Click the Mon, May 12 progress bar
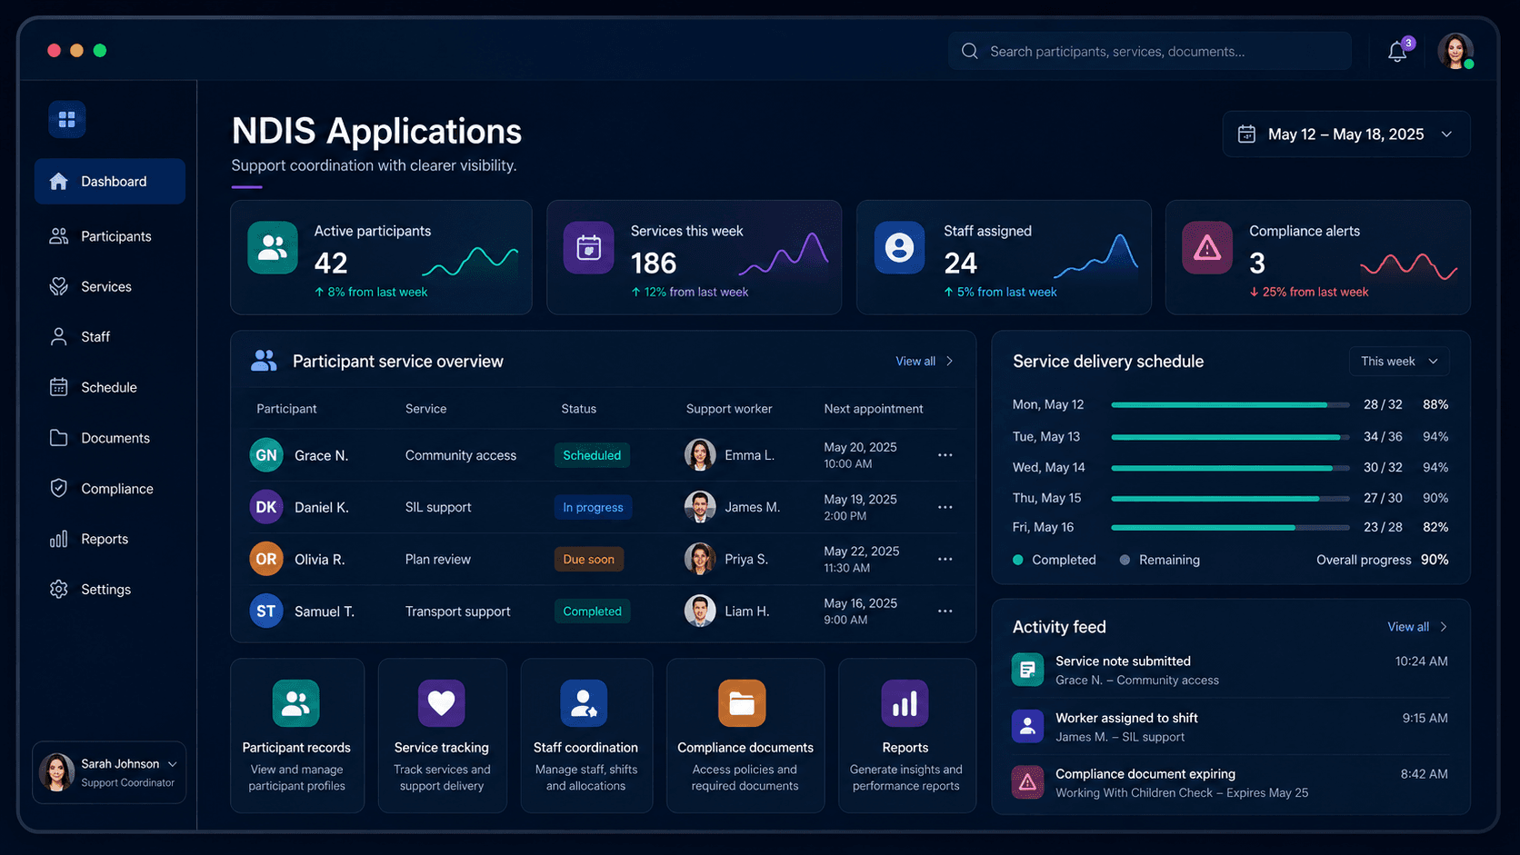 (1230, 404)
